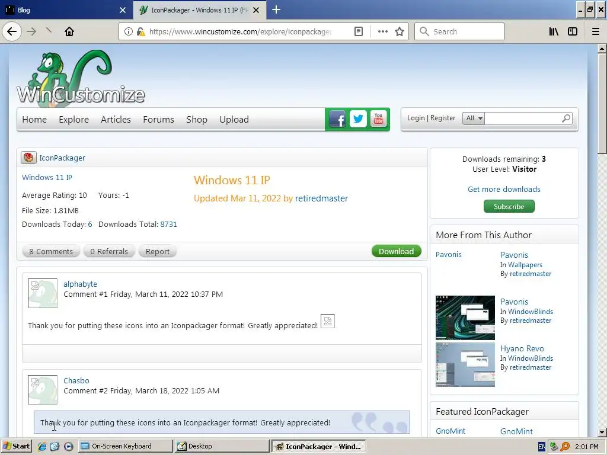607x455 pixels.
Task: Open the Hyano Revo link
Action: pos(522,348)
